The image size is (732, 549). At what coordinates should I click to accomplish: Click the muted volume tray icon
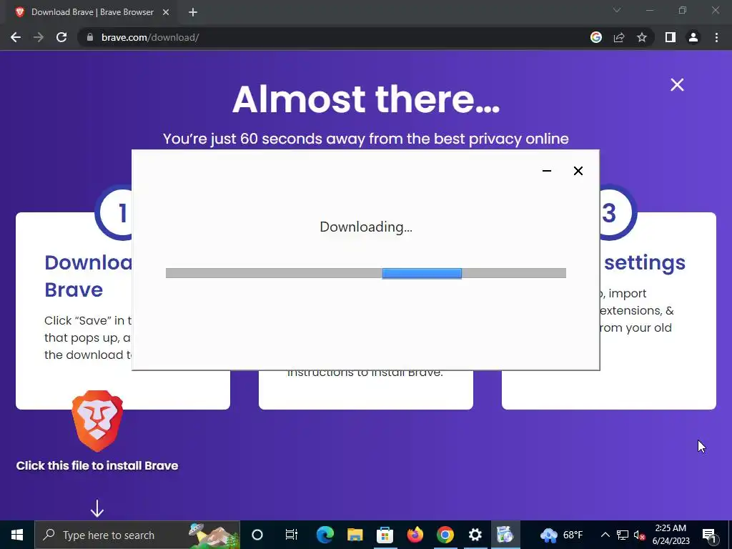(639, 535)
